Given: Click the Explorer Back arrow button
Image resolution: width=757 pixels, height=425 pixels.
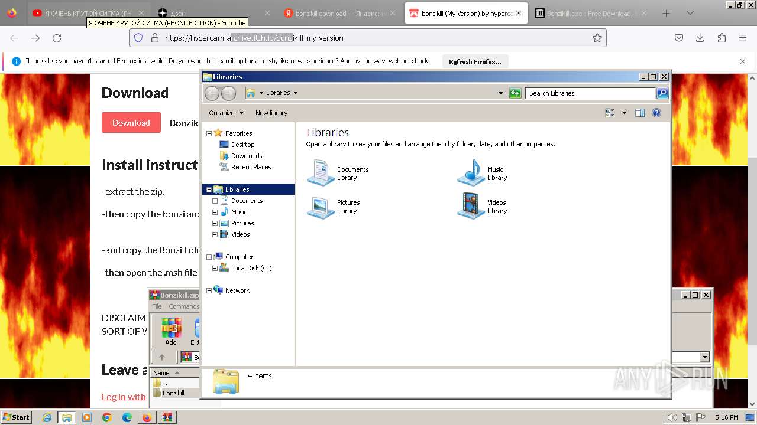Looking at the screenshot, I should (212, 93).
